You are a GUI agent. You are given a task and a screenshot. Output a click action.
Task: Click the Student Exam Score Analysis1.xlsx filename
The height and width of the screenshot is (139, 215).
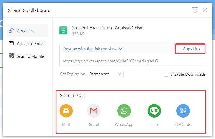click(107, 28)
